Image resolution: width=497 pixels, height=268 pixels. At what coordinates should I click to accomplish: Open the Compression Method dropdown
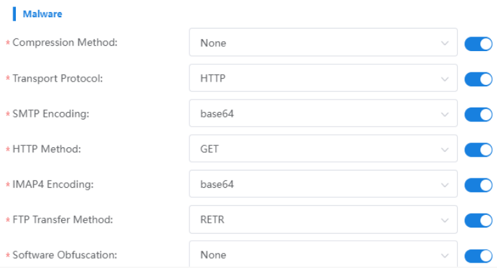[323, 43]
